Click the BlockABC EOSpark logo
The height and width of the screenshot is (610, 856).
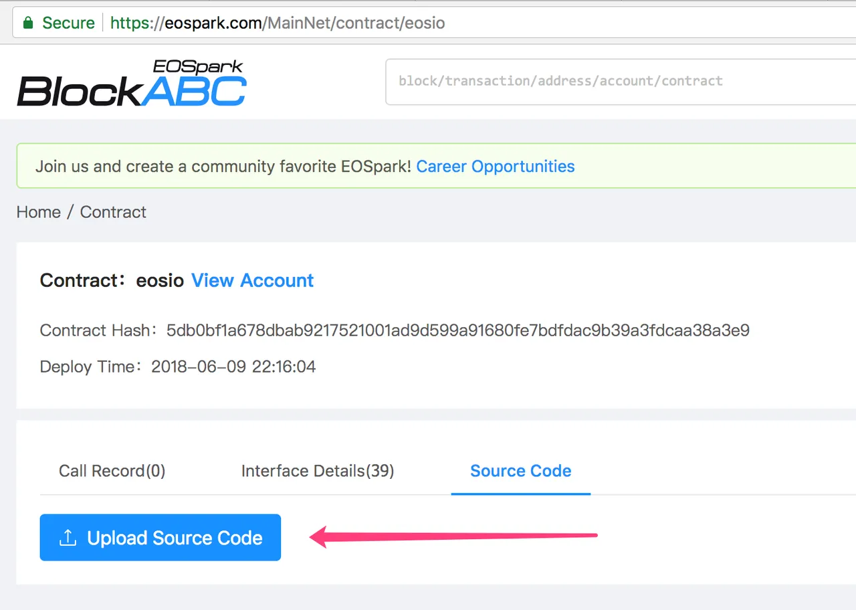pyautogui.click(x=132, y=83)
